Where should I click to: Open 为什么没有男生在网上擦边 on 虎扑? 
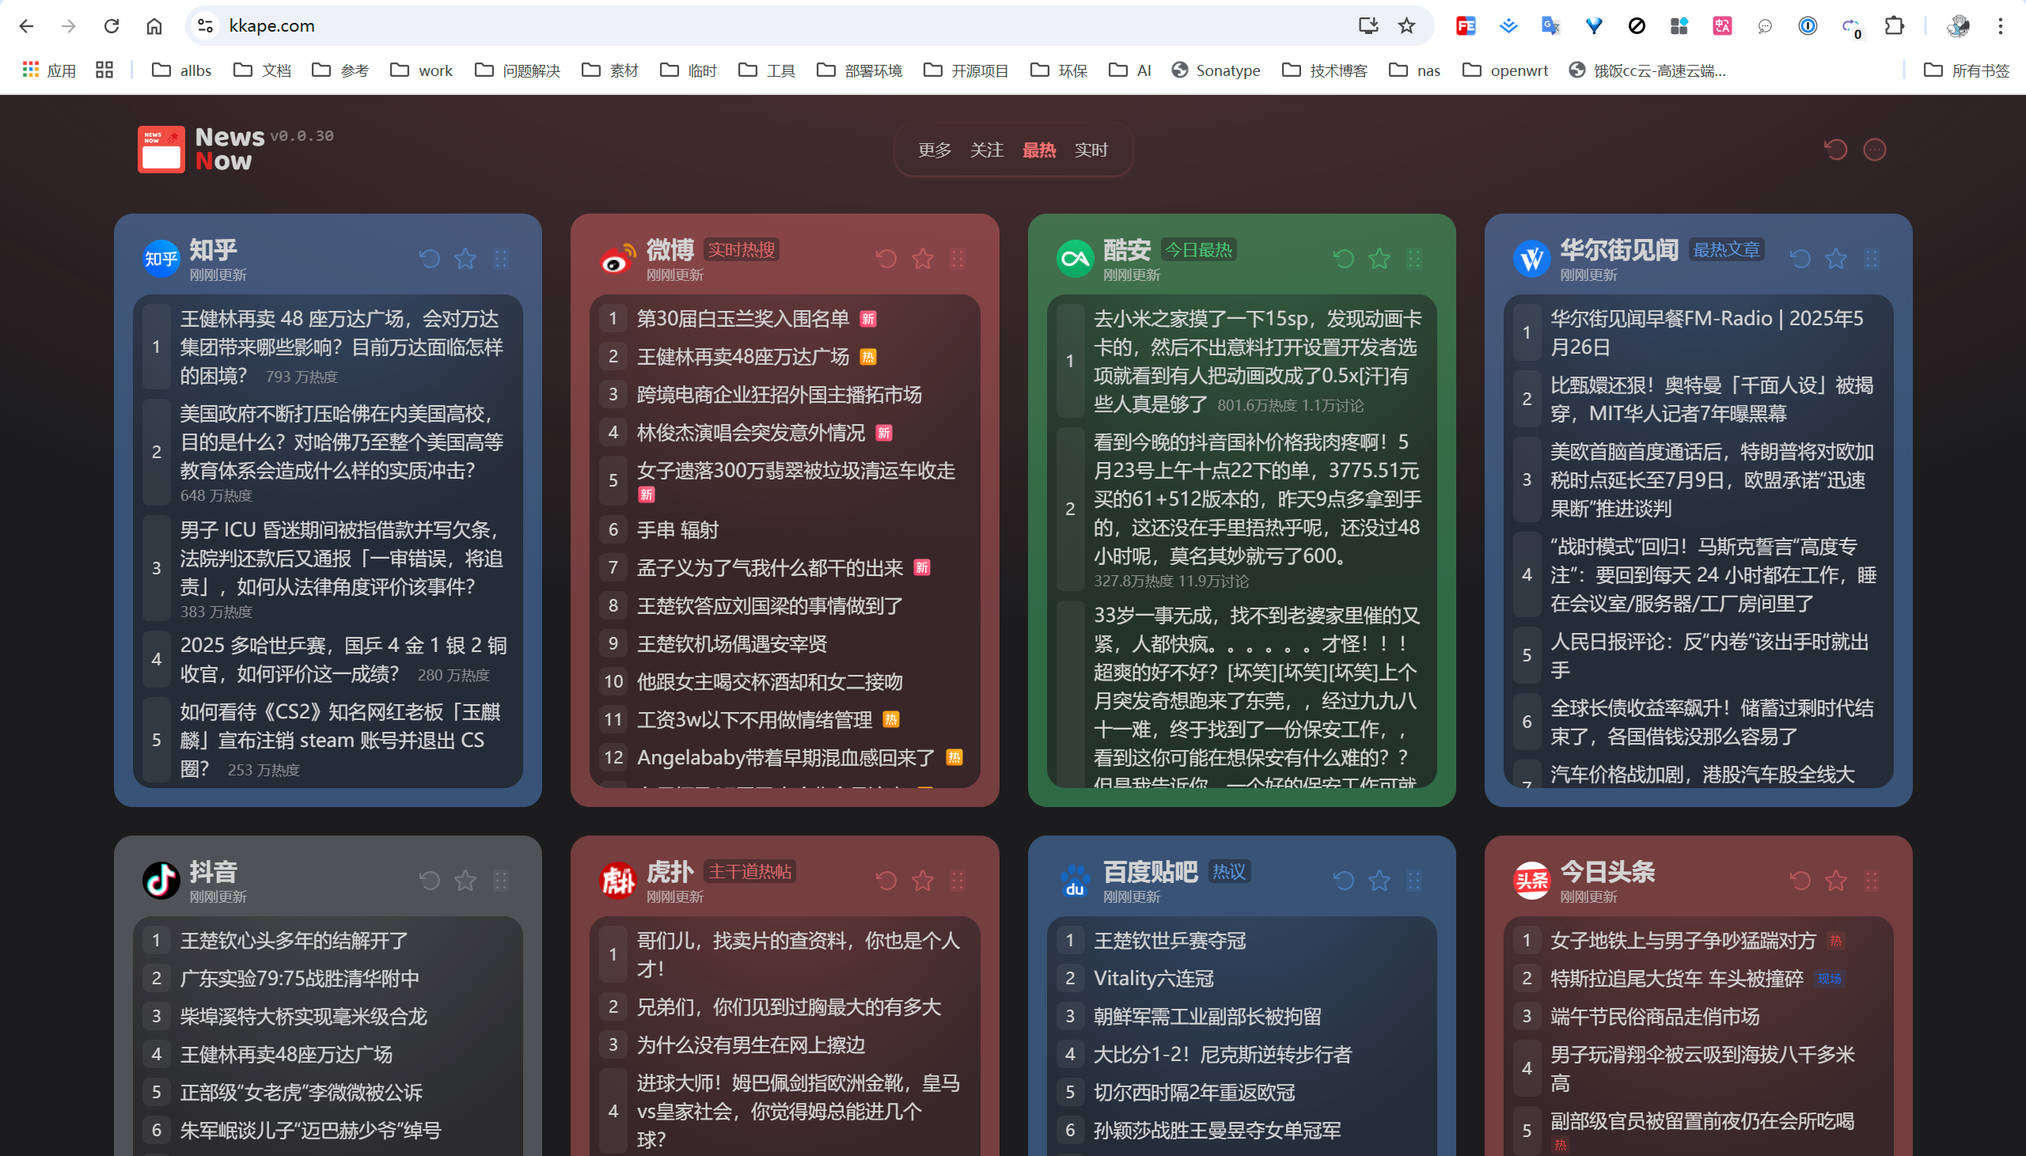pos(750,1046)
